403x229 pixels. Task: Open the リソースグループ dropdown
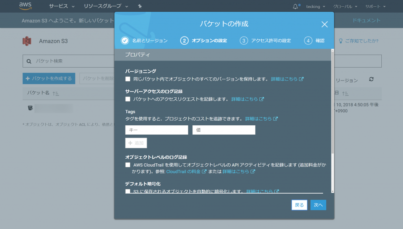(x=105, y=6)
